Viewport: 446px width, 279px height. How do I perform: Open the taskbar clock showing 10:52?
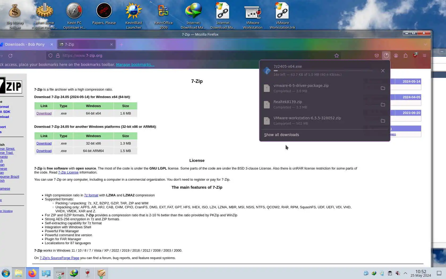point(421,273)
